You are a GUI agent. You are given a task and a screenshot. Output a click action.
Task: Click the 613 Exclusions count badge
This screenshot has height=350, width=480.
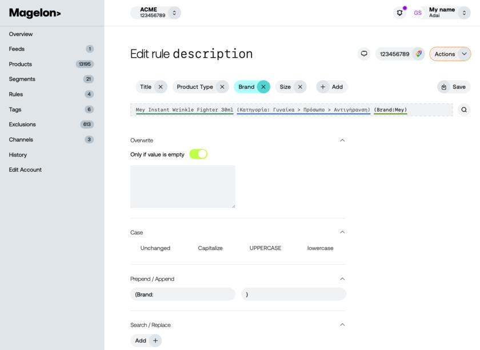87,125
